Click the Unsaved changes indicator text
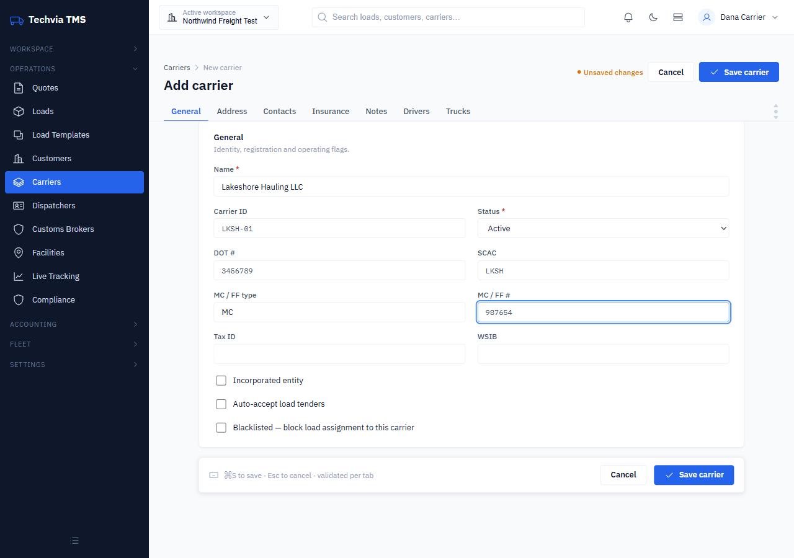This screenshot has width=794, height=558. click(613, 73)
